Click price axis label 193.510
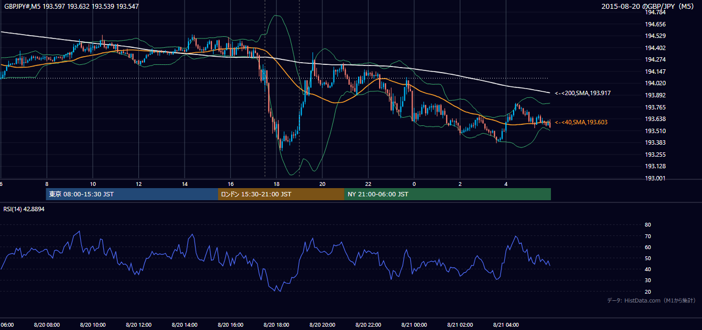 tap(655, 131)
